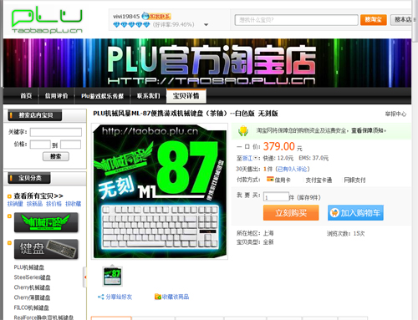
Task: Focus the top Taobao search box
Action: pyautogui.click(x=297, y=20)
